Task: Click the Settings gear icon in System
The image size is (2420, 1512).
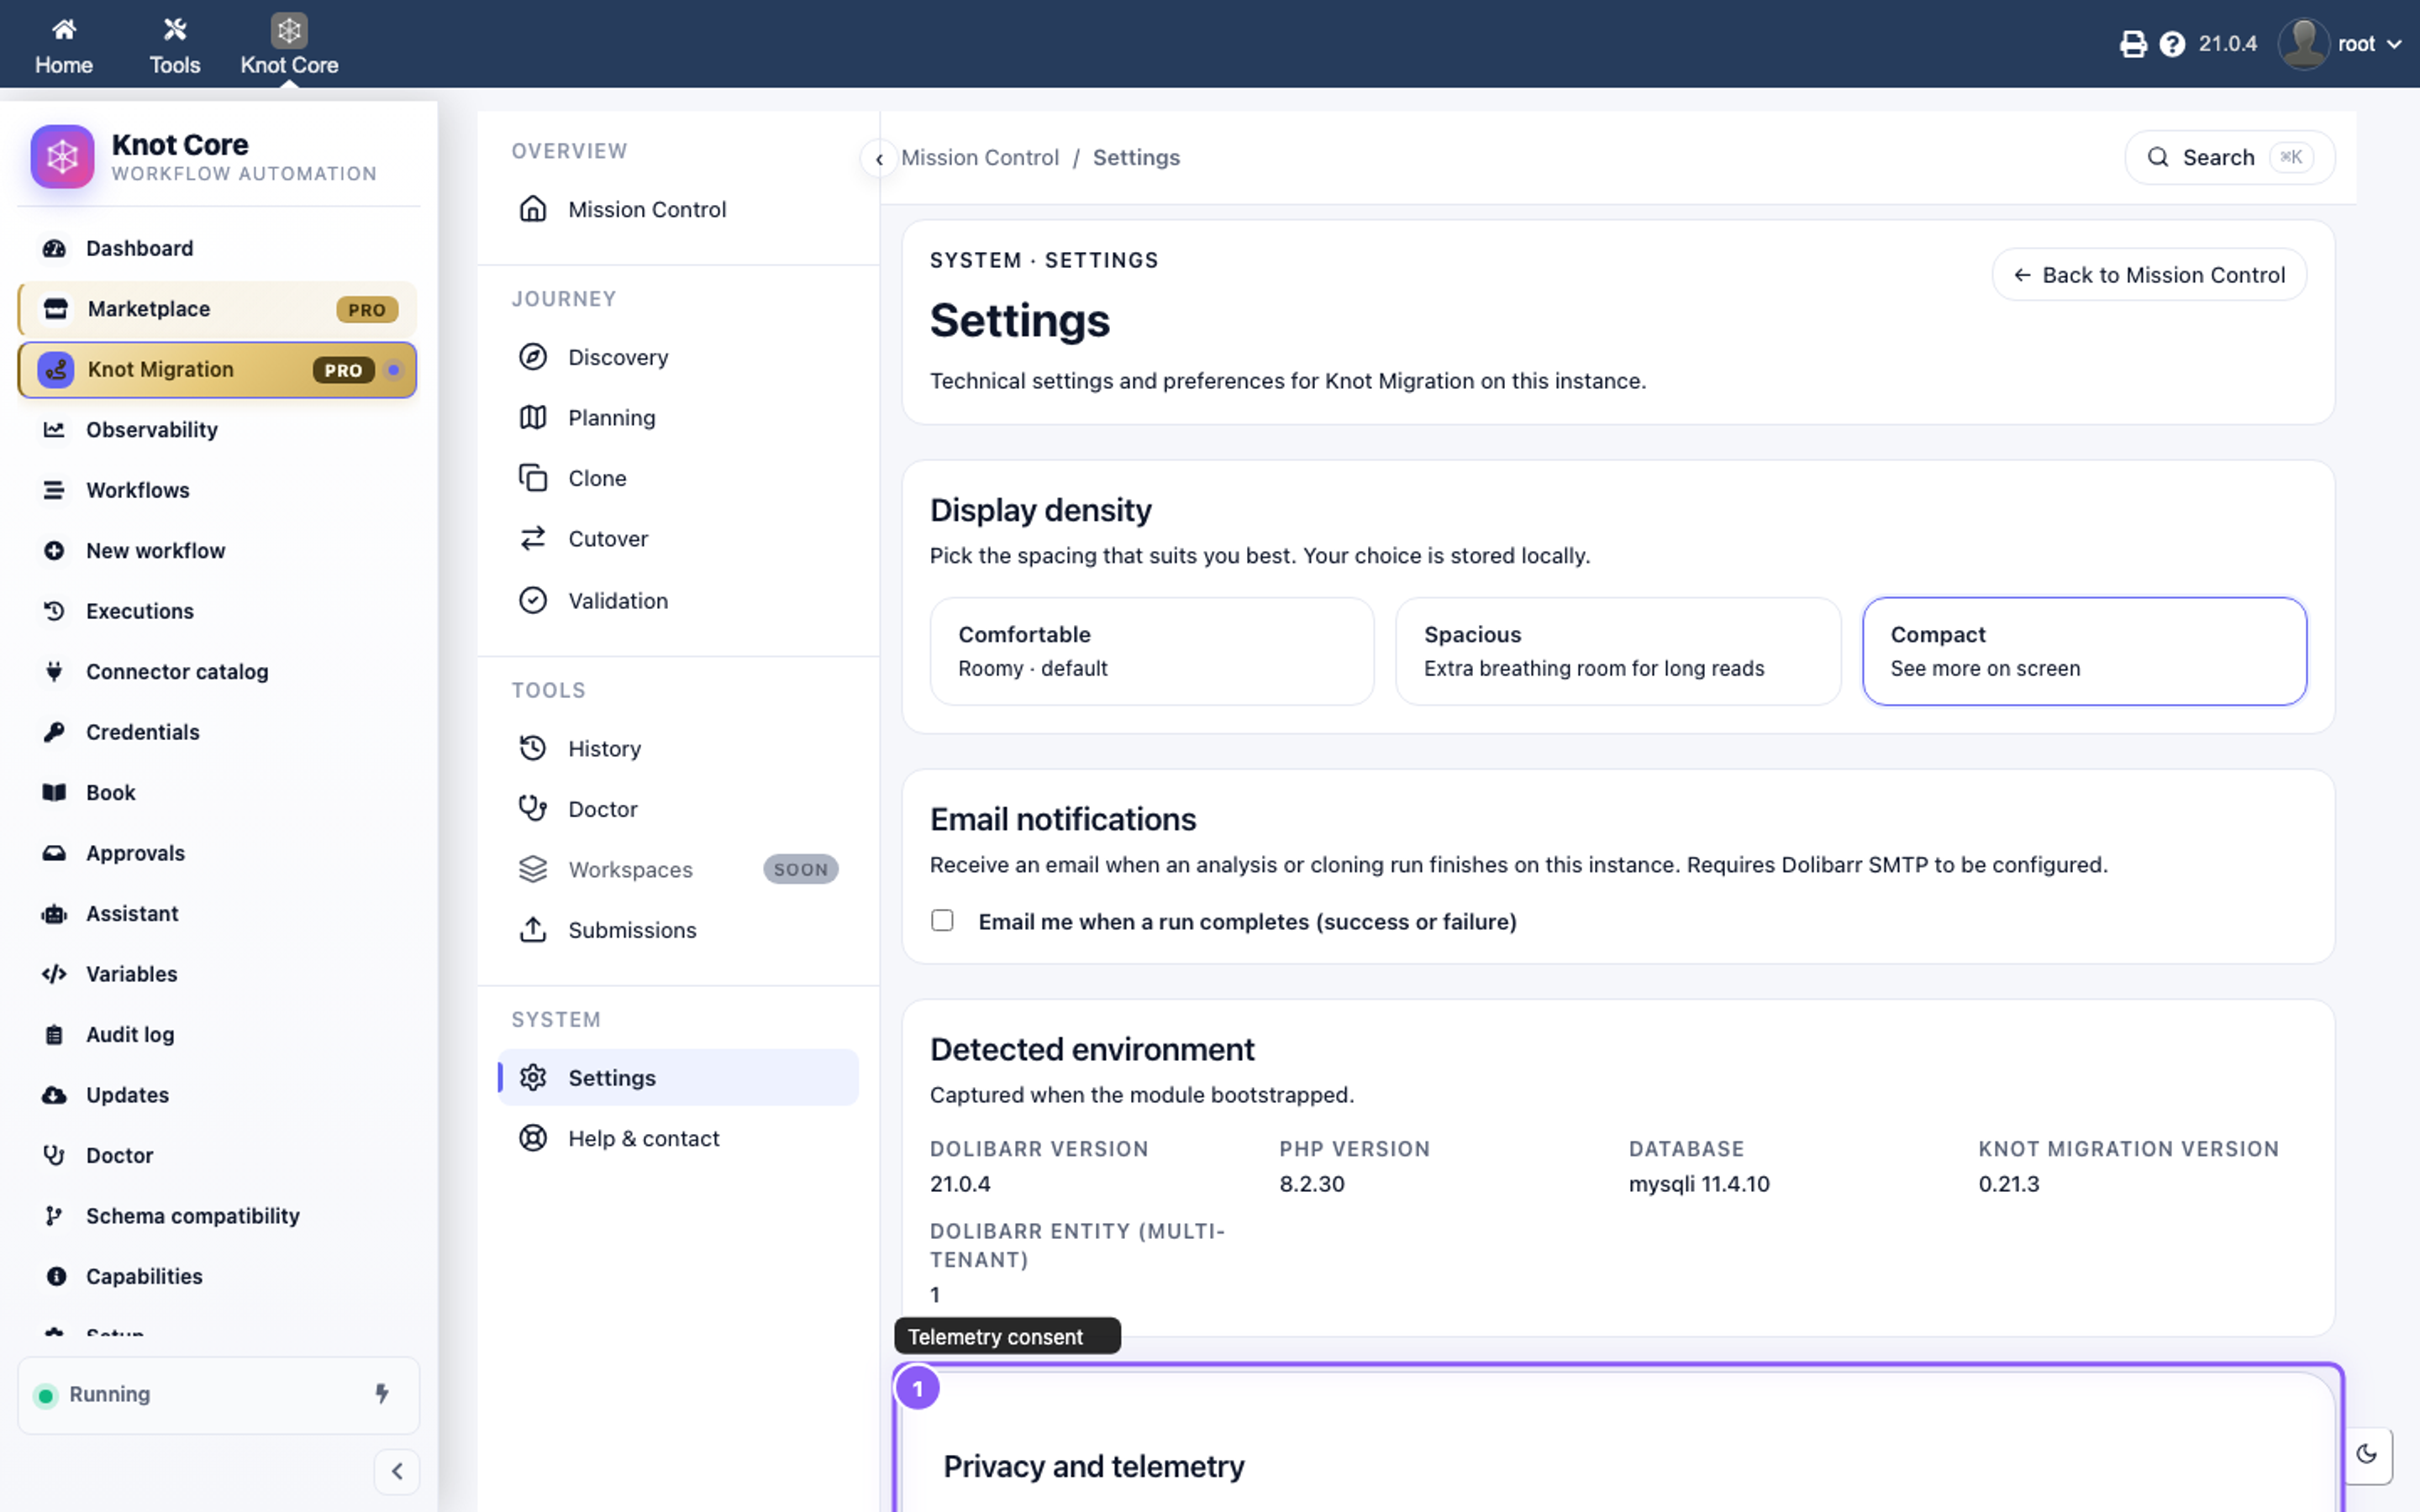Action: point(533,1077)
